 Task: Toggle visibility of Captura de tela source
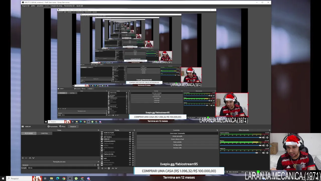pos(130,154)
